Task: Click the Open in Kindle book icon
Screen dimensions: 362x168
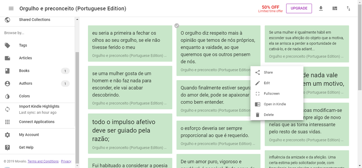Action: [258, 104]
